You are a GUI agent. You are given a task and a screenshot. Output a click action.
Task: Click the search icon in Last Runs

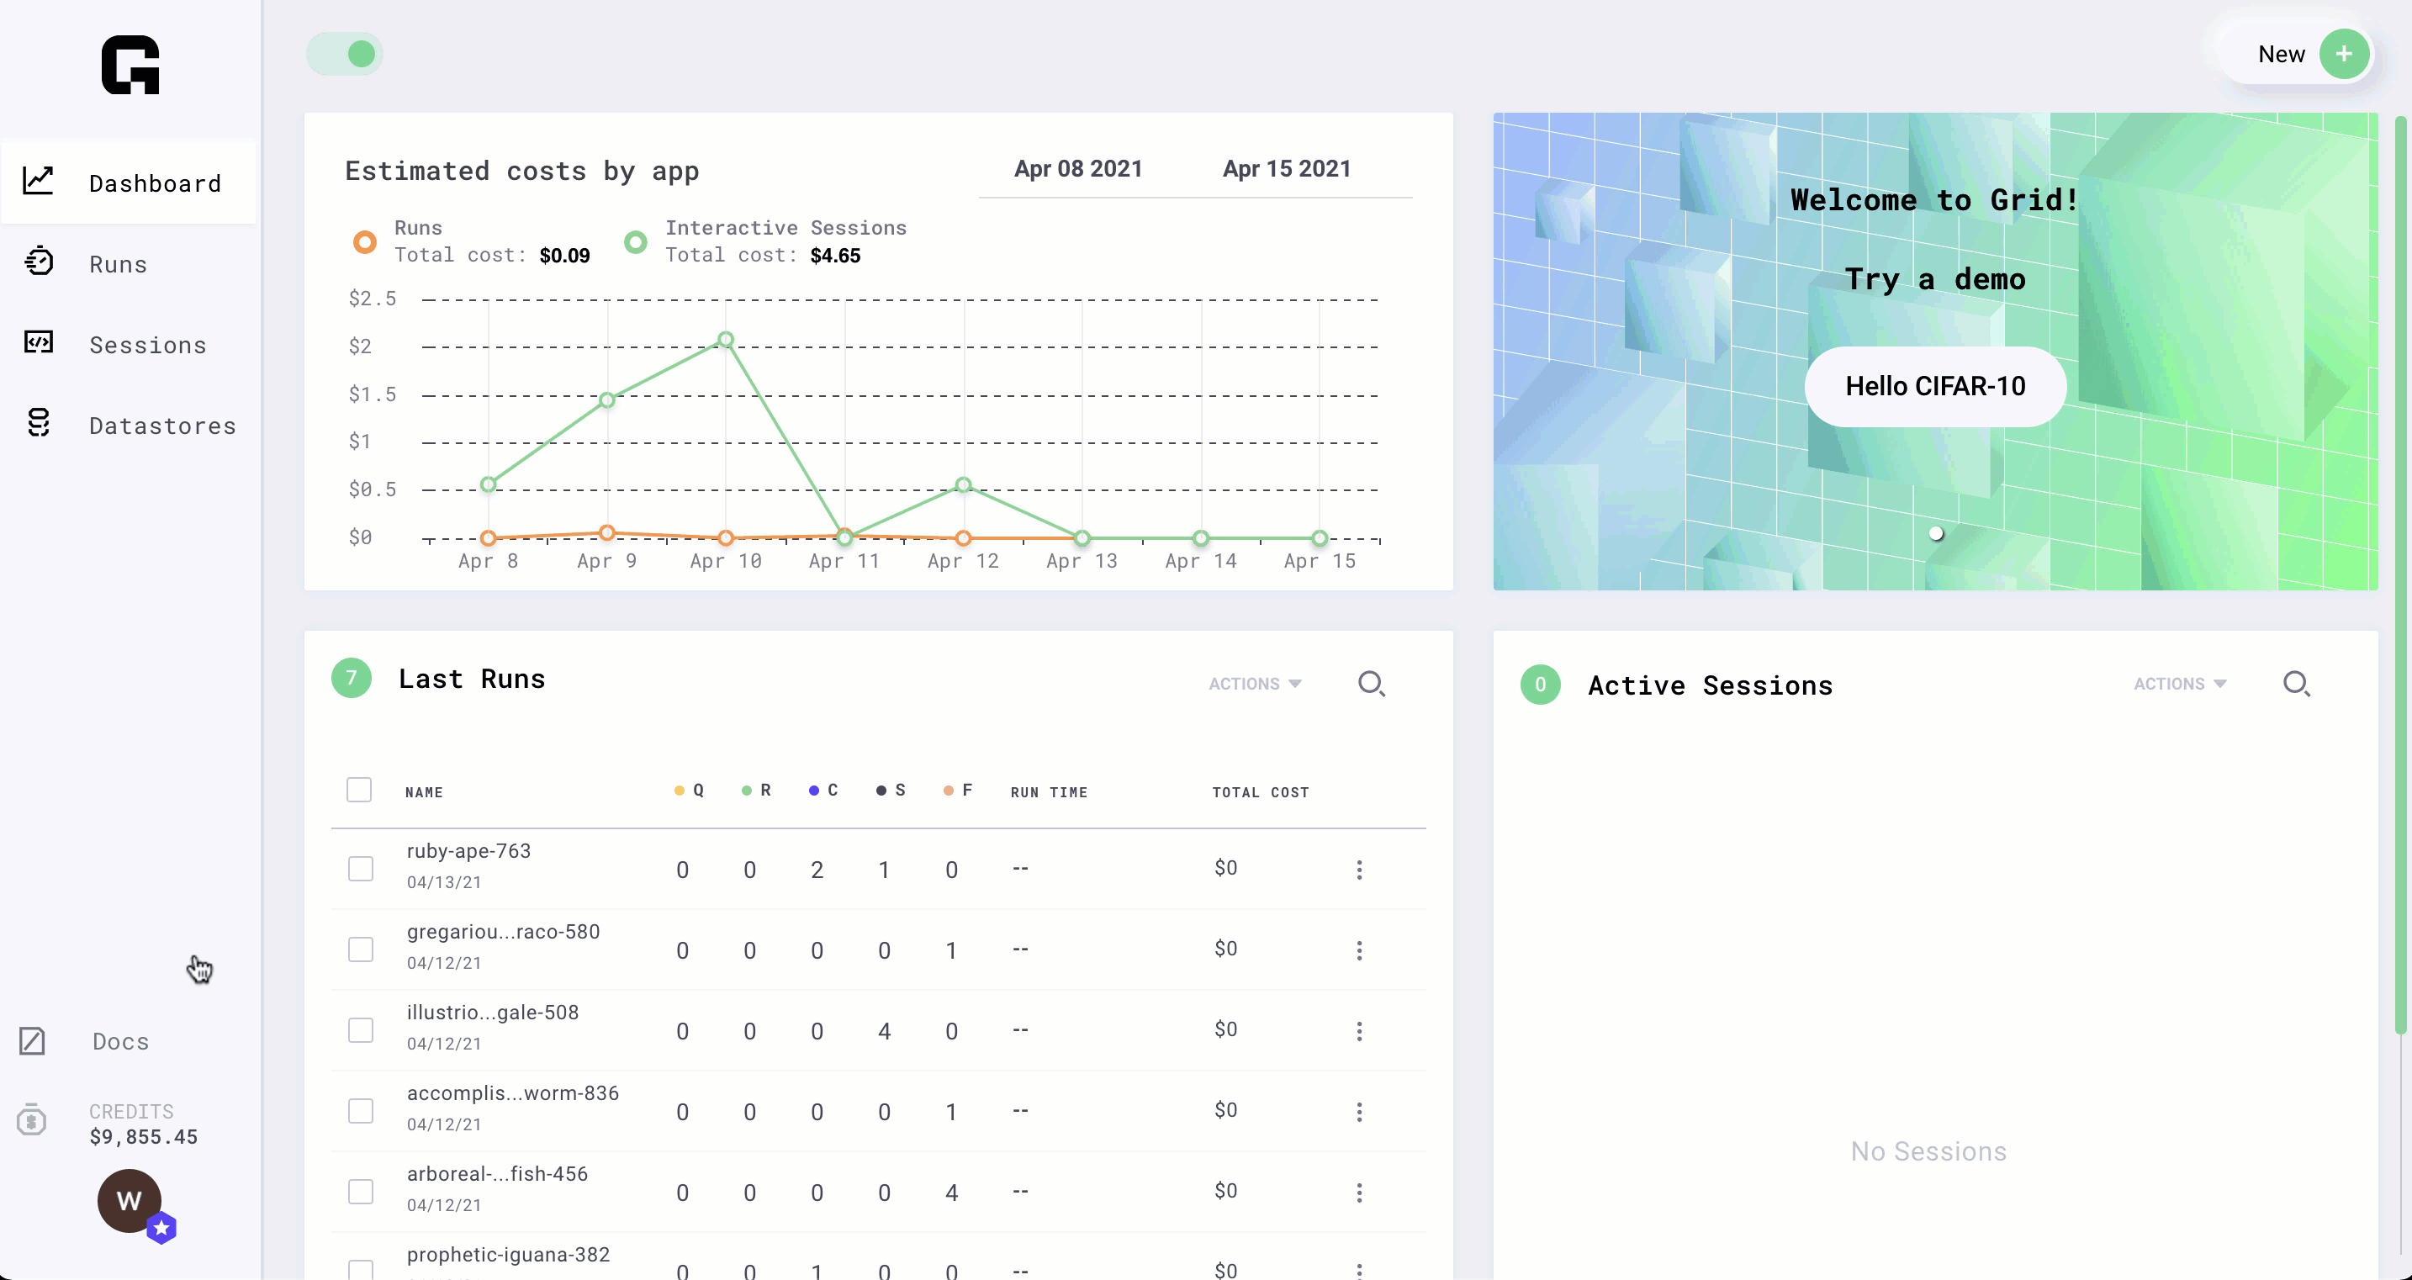(x=1372, y=683)
